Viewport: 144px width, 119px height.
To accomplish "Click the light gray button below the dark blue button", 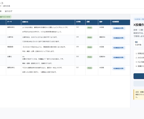I will (x=139, y=83).
